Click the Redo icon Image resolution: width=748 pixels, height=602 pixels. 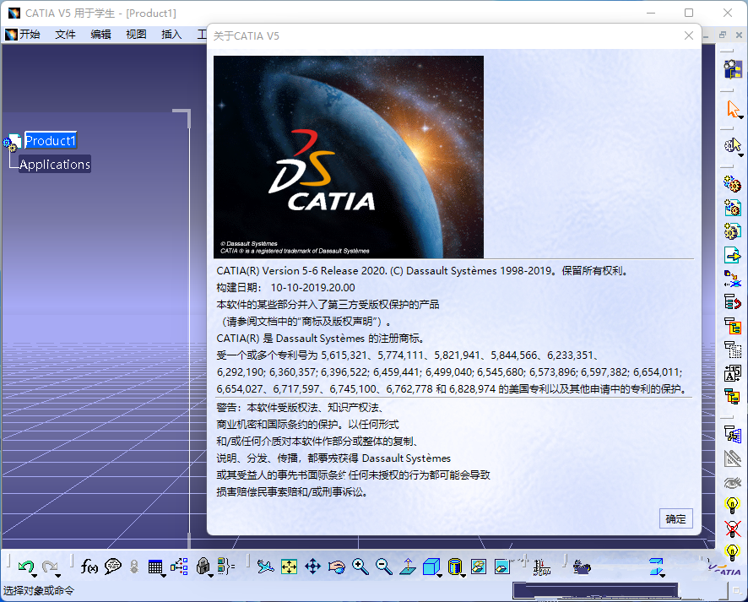pyautogui.click(x=49, y=567)
